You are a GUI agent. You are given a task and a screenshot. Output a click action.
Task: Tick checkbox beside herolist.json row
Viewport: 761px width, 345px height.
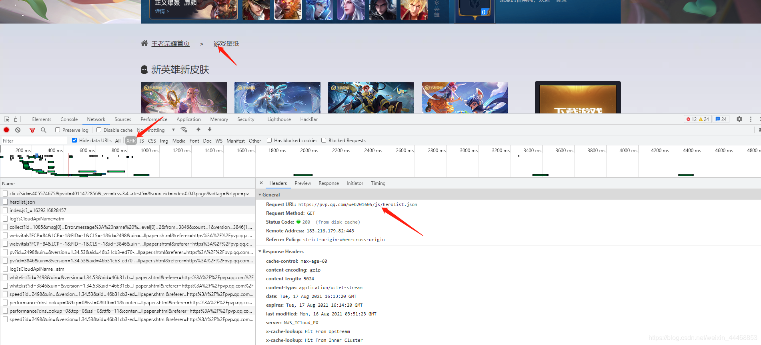(5, 202)
